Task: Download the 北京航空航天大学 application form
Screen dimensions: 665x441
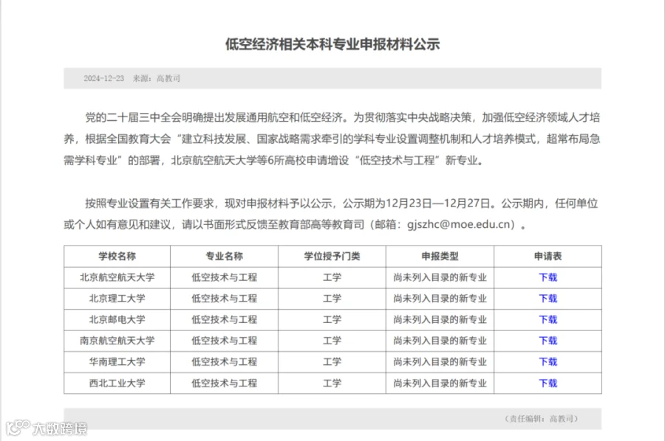Action: pos(548,277)
